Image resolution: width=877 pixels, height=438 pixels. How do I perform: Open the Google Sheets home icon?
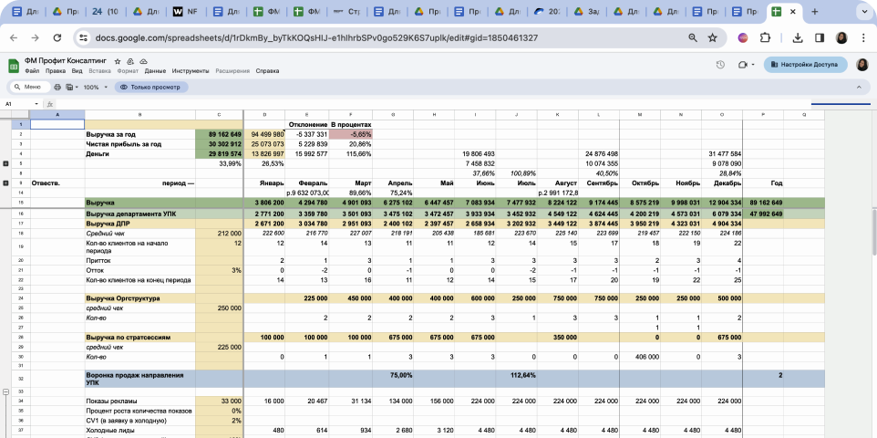[14, 65]
